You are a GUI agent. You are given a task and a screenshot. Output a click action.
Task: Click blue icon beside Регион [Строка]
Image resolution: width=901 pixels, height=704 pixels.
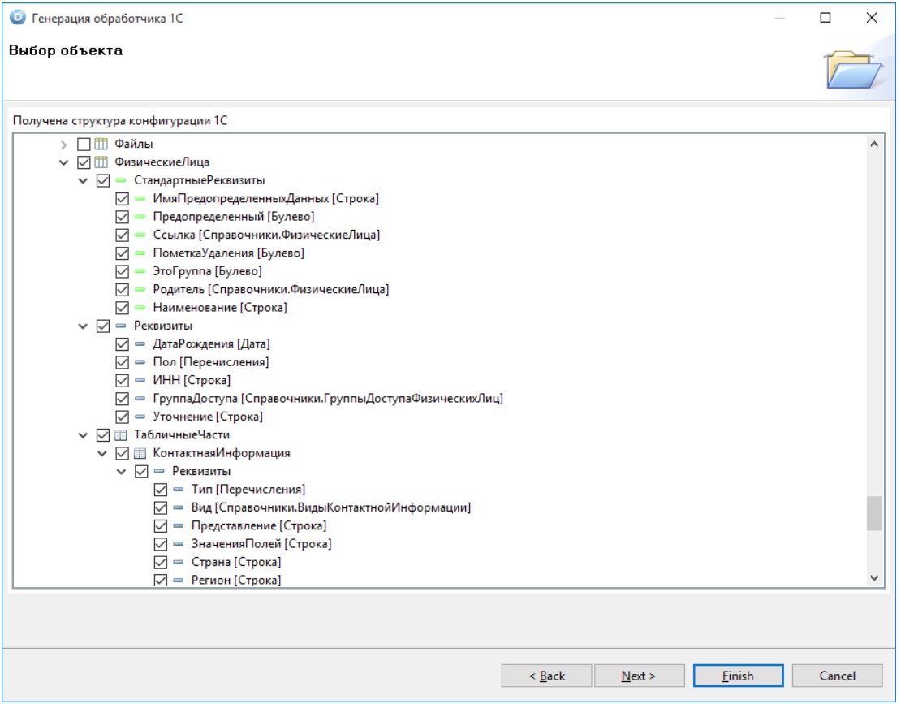(x=178, y=581)
